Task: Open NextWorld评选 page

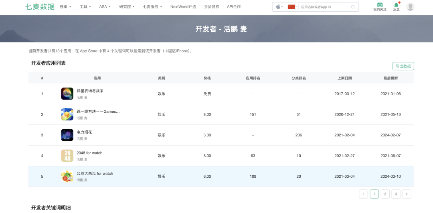Action: [183, 7]
